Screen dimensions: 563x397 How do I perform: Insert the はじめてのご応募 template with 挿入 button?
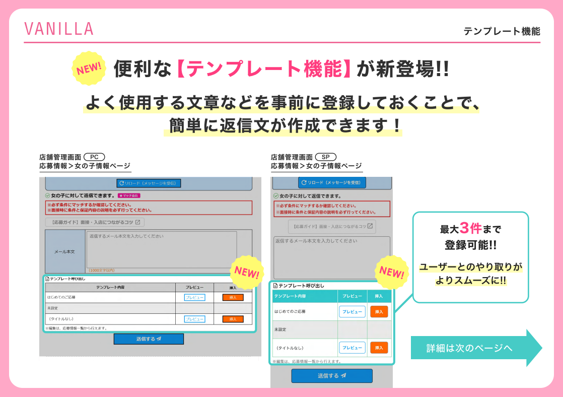pyautogui.click(x=233, y=297)
